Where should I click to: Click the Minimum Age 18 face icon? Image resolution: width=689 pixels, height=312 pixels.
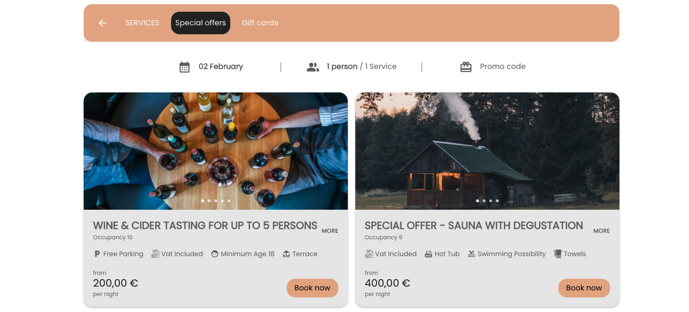click(x=215, y=254)
